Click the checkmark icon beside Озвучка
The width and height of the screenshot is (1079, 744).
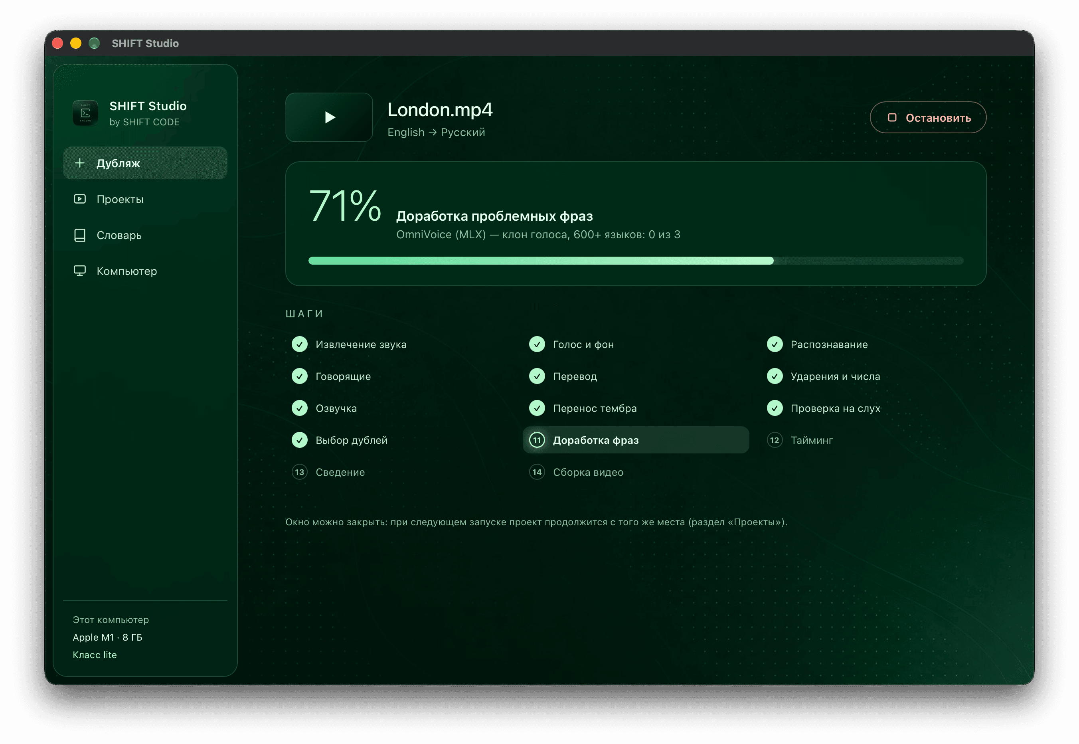pyautogui.click(x=300, y=408)
